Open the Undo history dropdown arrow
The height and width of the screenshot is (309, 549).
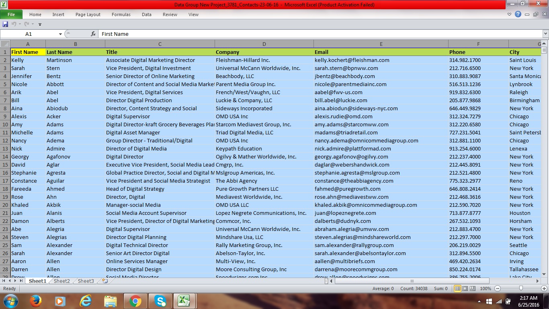click(20, 24)
